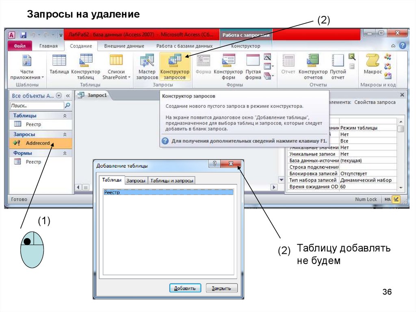Collapse navigation pane with double chevron

(68, 96)
